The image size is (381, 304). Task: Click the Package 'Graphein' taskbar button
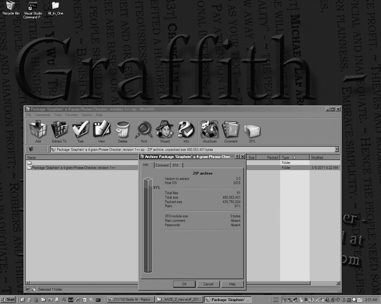point(228,300)
